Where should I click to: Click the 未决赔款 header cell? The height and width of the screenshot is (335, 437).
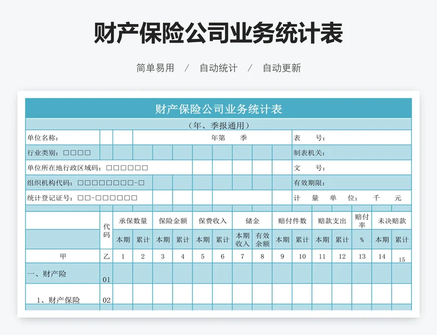pos(392,221)
